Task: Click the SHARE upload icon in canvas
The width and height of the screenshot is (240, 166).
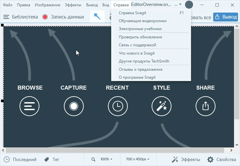Action: 206,106
